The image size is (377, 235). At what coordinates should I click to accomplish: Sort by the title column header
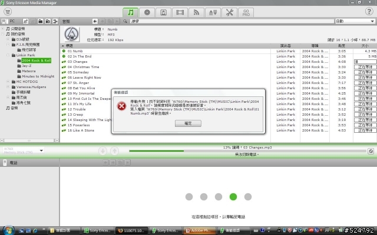click(x=165, y=46)
